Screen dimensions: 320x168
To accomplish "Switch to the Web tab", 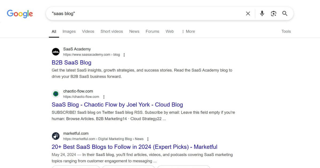I will [x=170, y=31].
